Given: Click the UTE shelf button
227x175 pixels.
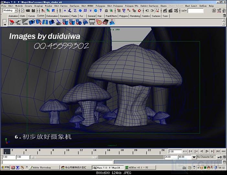Looking at the screenshot, I should pos(92,22).
